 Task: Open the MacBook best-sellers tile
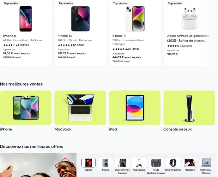80,108
